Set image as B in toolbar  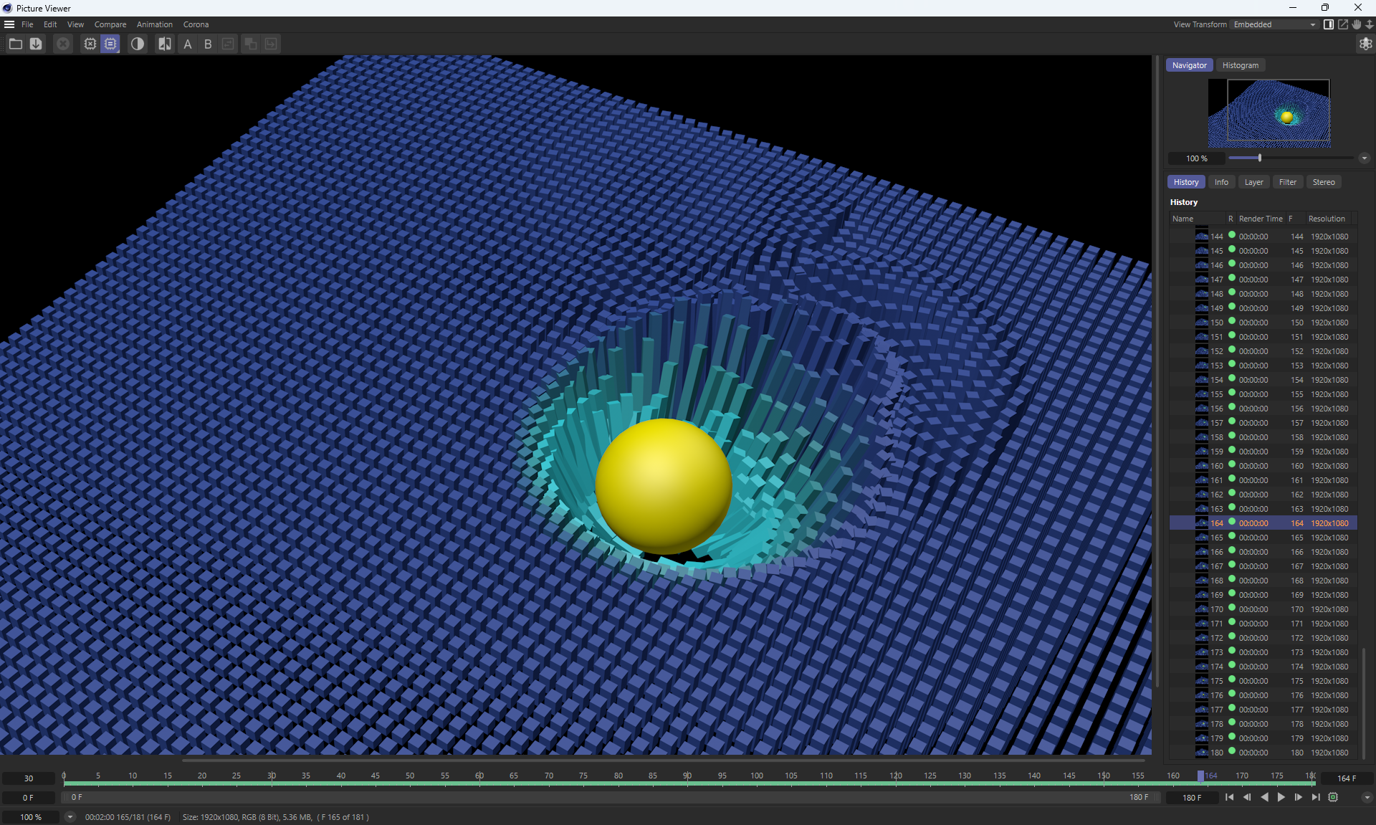pos(208,44)
